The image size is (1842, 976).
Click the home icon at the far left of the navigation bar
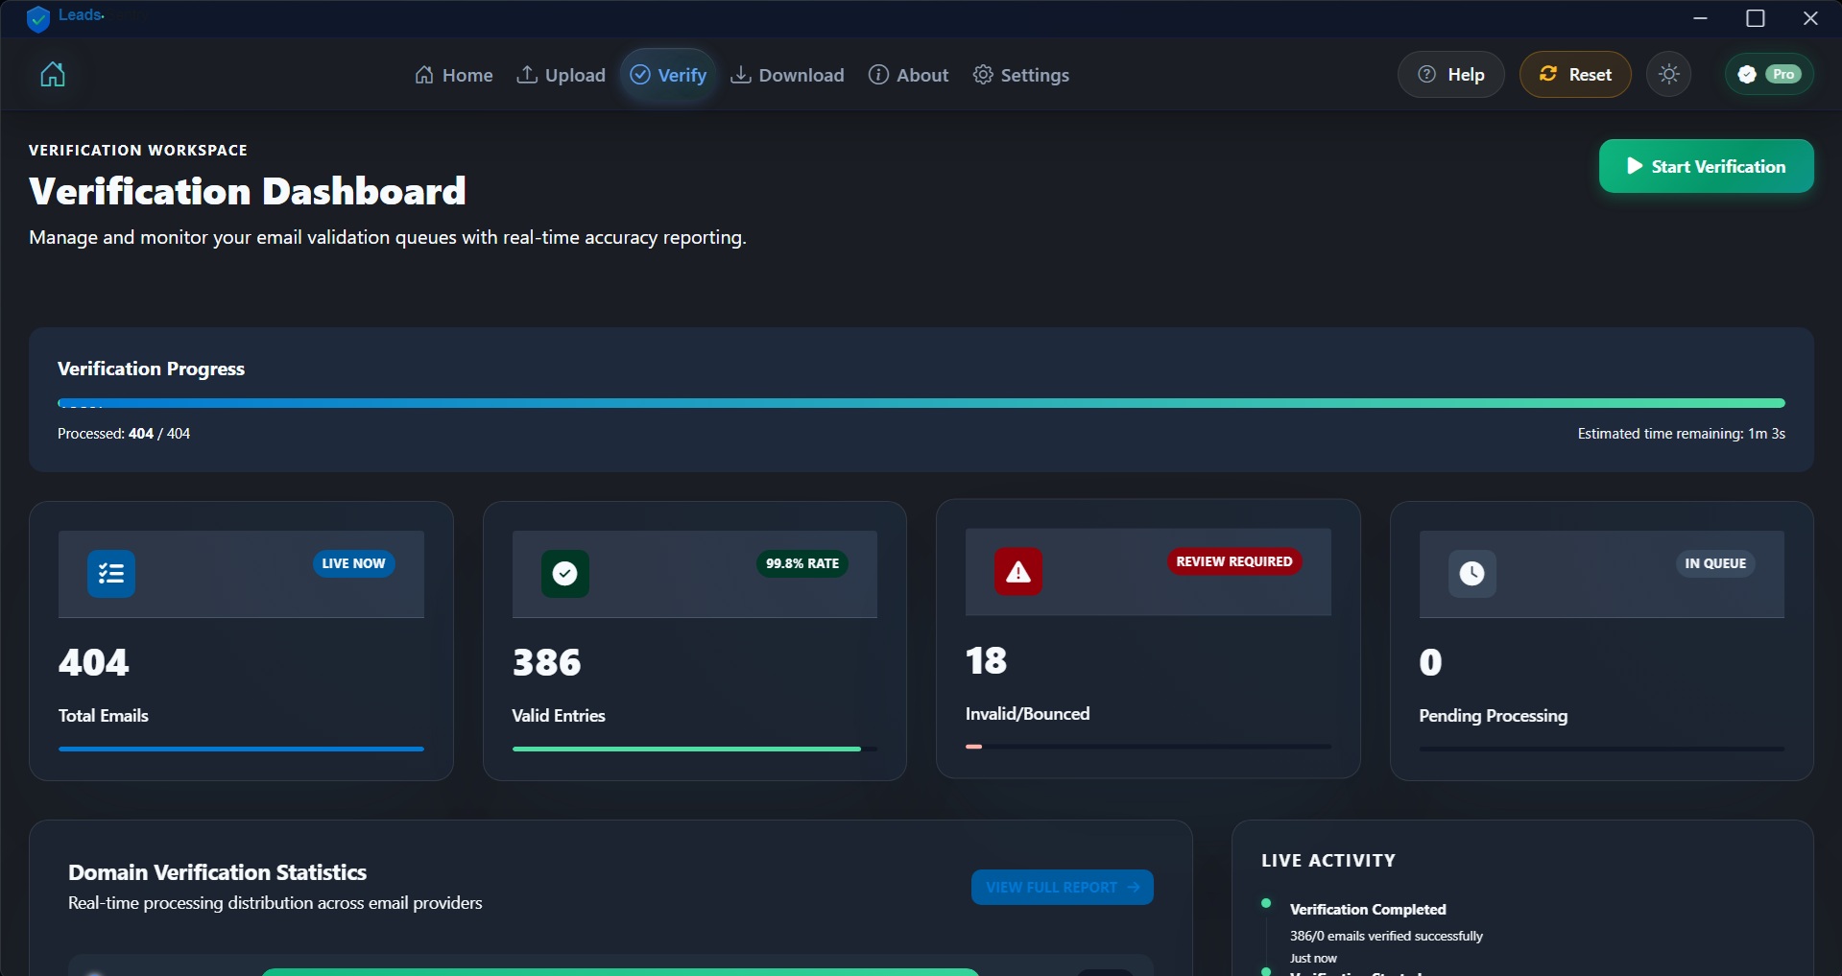tap(53, 75)
